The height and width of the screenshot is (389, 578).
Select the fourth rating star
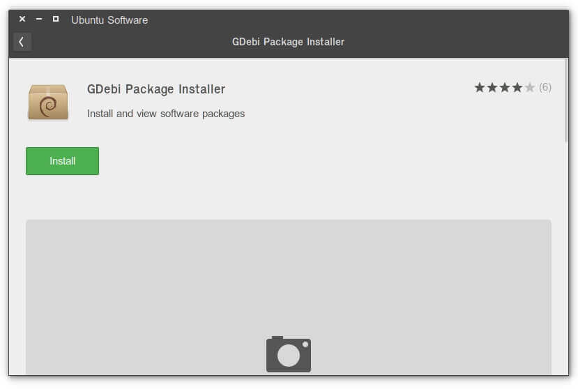[x=517, y=87]
